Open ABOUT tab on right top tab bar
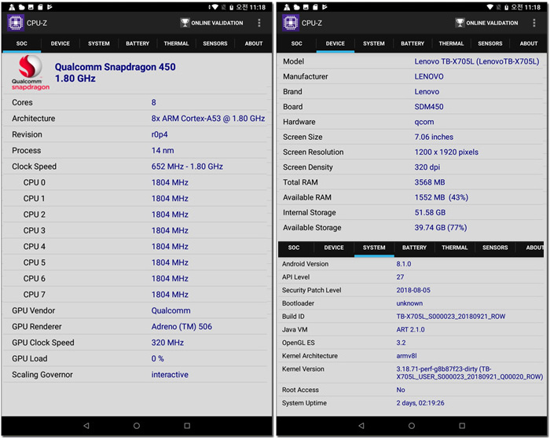550x440 pixels. (529, 43)
